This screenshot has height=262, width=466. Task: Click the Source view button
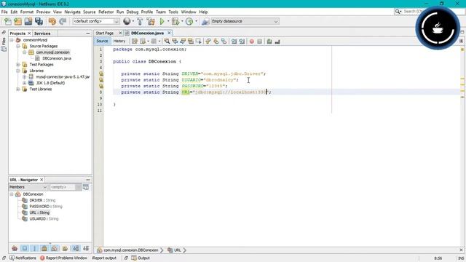102,41
